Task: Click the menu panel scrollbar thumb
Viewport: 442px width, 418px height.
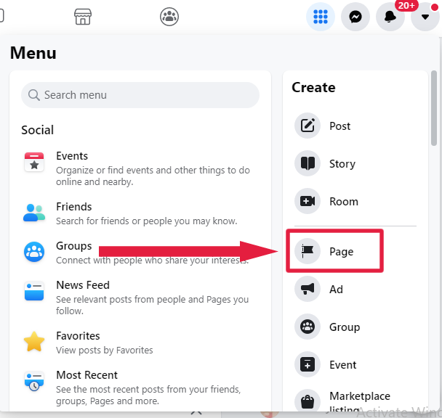Action: tap(434, 108)
